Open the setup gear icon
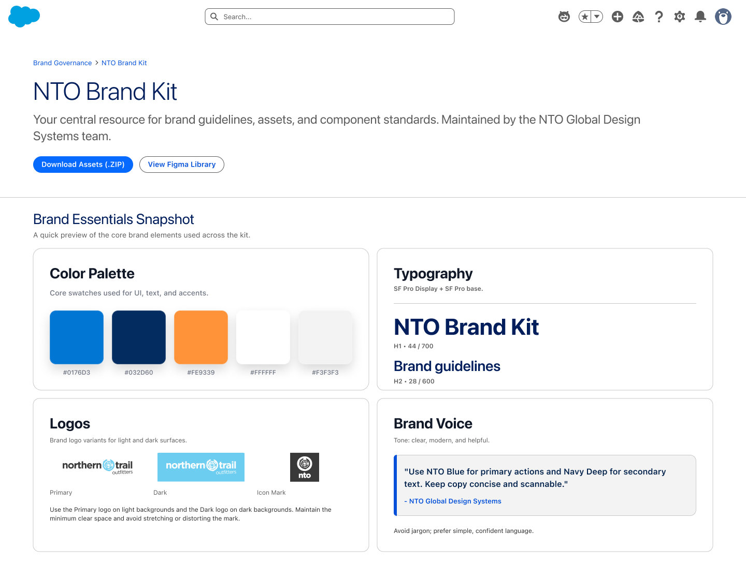This screenshot has width=746, height=564. point(680,17)
